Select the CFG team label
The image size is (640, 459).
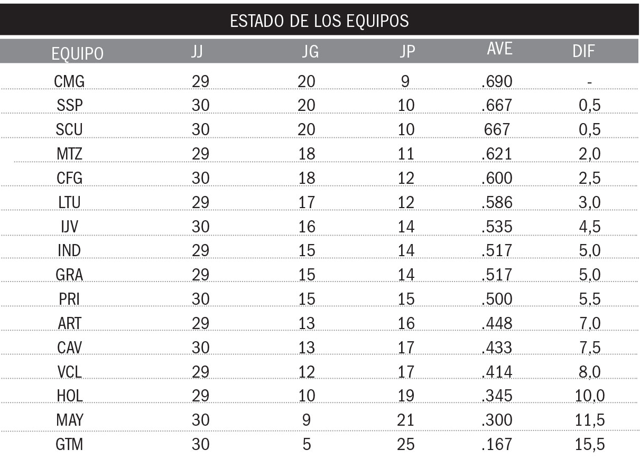tap(69, 179)
